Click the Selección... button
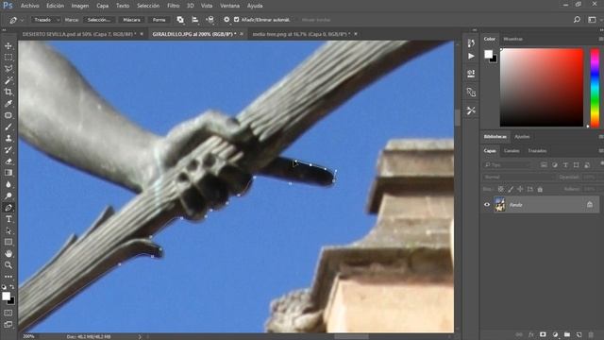The height and width of the screenshot is (340, 604). 98,20
